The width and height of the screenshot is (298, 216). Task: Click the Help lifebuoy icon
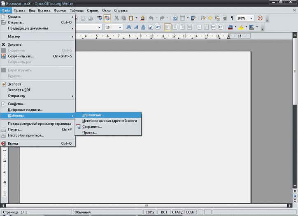click(260, 18)
